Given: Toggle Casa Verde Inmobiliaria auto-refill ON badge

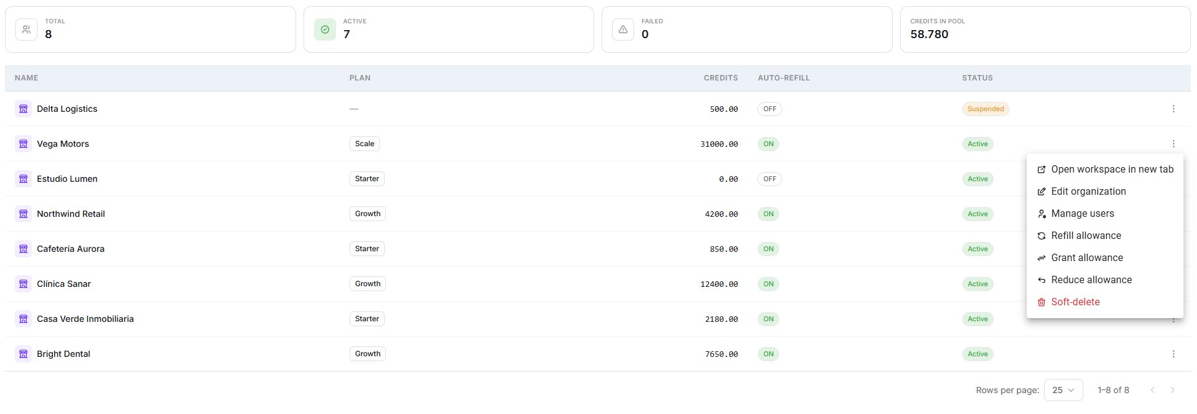Looking at the screenshot, I should (x=768, y=319).
